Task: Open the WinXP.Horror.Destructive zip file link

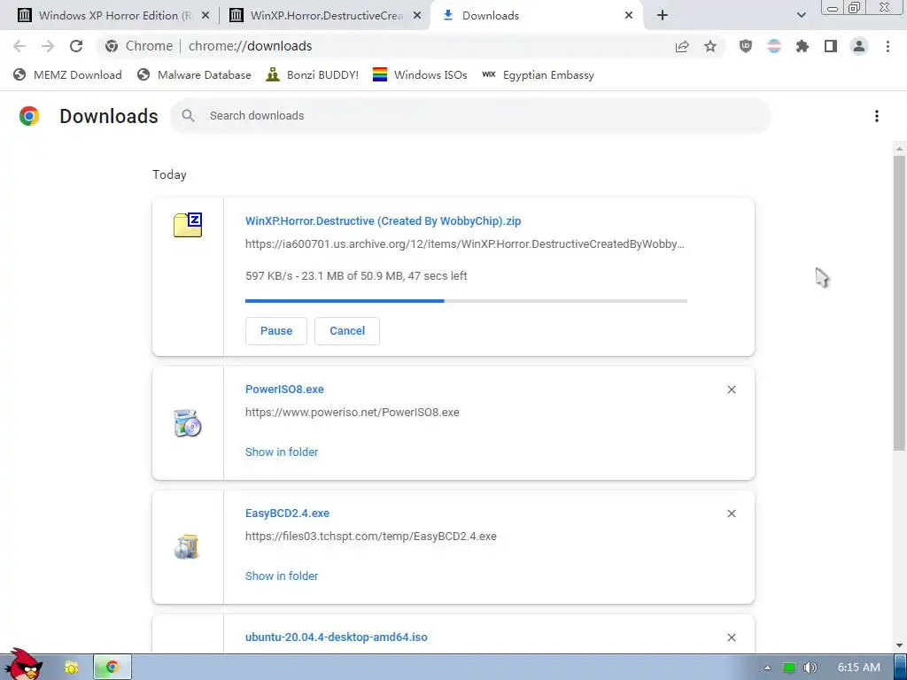Action: click(383, 220)
